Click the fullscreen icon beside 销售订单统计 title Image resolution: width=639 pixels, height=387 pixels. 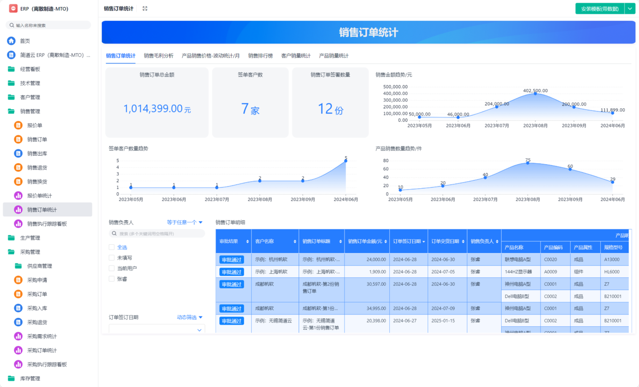145,9
